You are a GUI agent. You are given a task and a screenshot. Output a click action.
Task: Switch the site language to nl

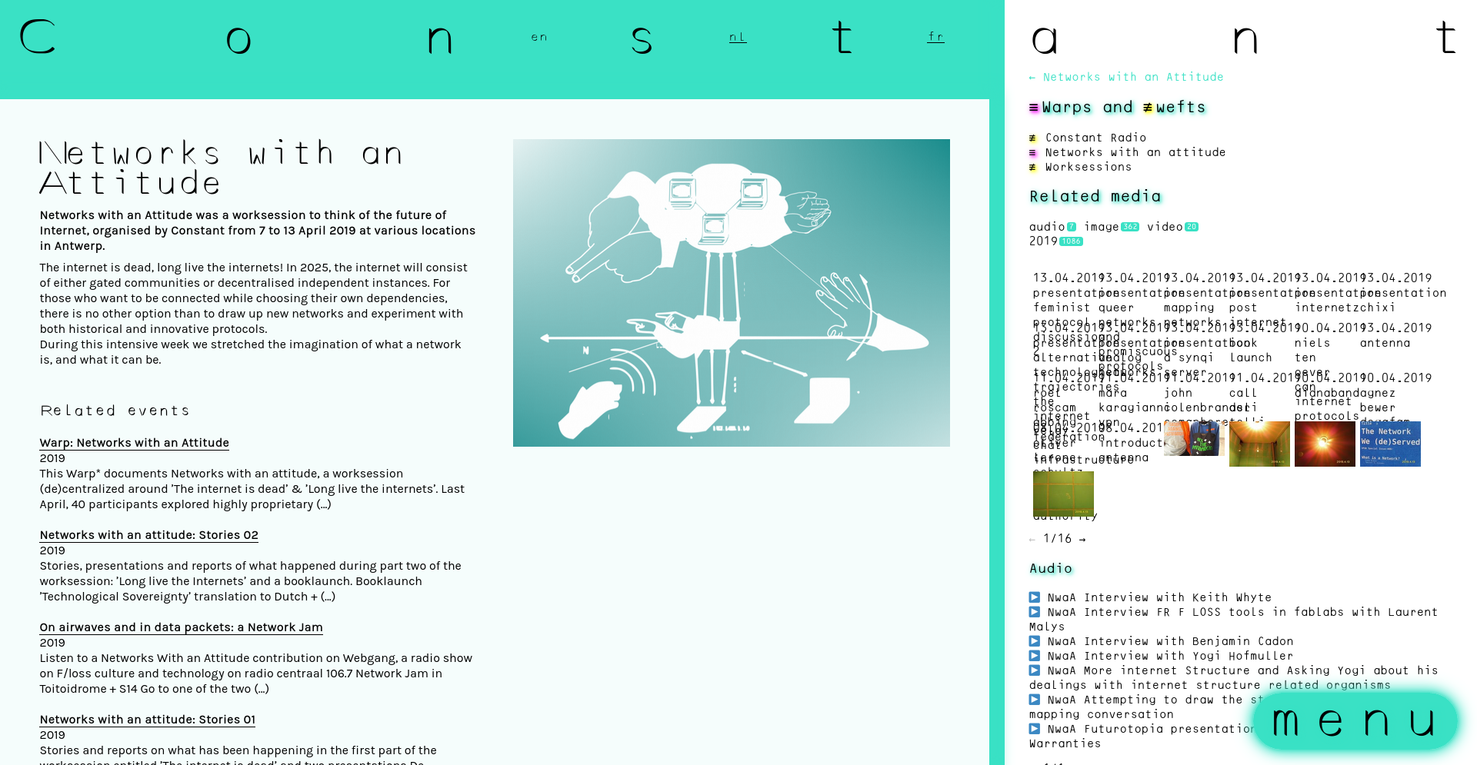point(737,37)
